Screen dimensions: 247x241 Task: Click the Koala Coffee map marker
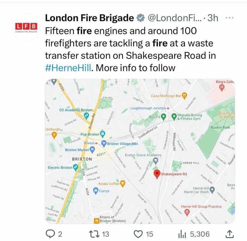pyautogui.click(x=122, y=184)
